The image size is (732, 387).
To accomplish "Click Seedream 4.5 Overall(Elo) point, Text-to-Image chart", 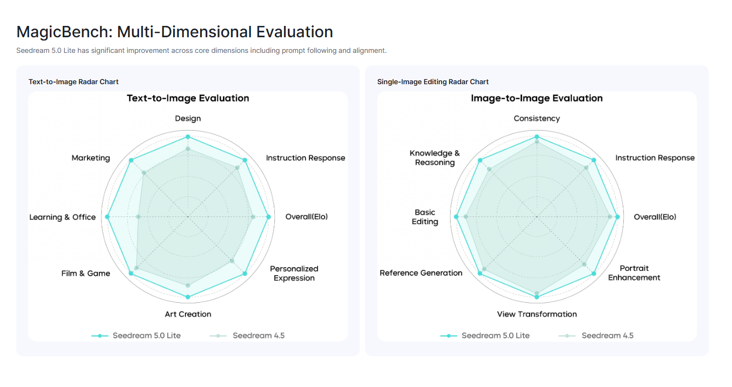I will point(253,217).
